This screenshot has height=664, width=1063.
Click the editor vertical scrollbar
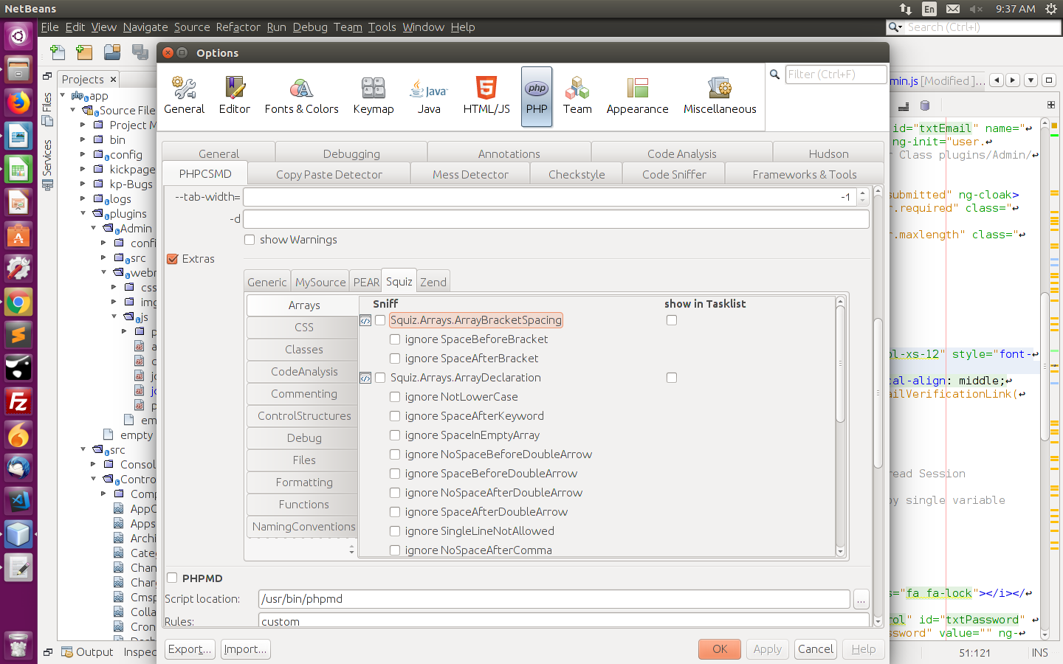pos(1045,367)
